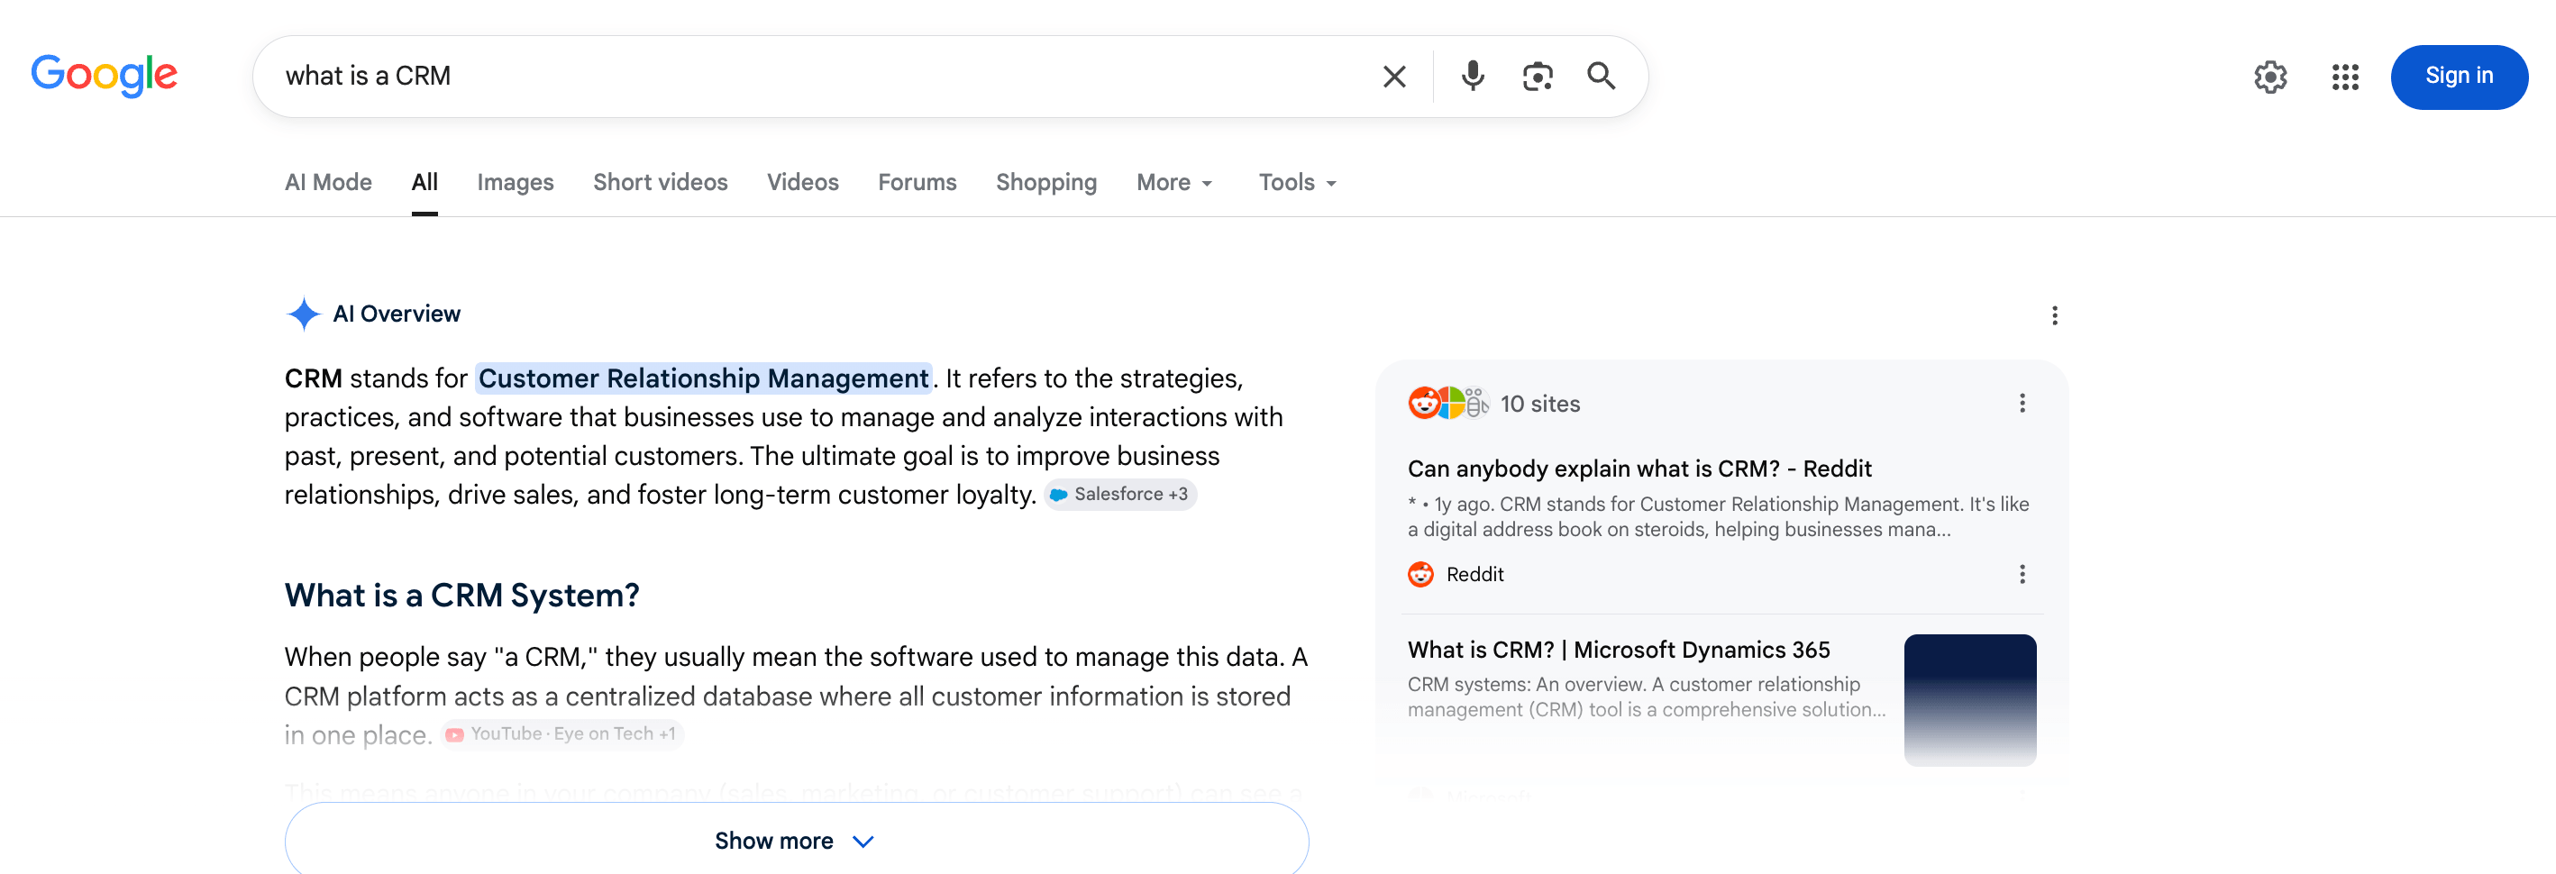Open three-dot menu for Reddit source
The height and width of the screenshot is (874, 2556).
coord(2022,574)
